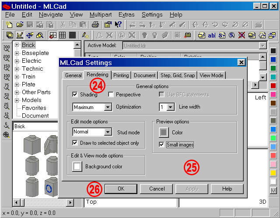Click the Edit mode pencil icon
The image size is (280, 218).
click(20, 35)
